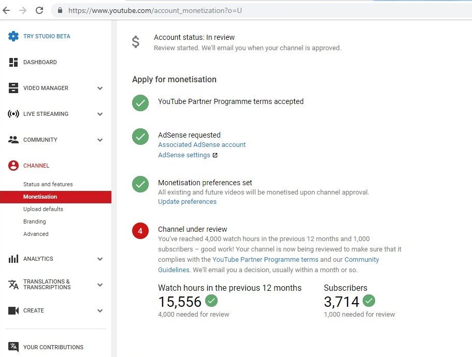Click the browser forward arrow
The width and height of the screenshot is (472, 357).
pos(23,10)
